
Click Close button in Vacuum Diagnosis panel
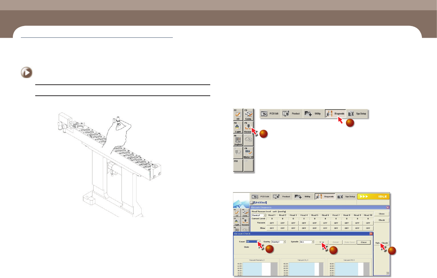point(382,214)
